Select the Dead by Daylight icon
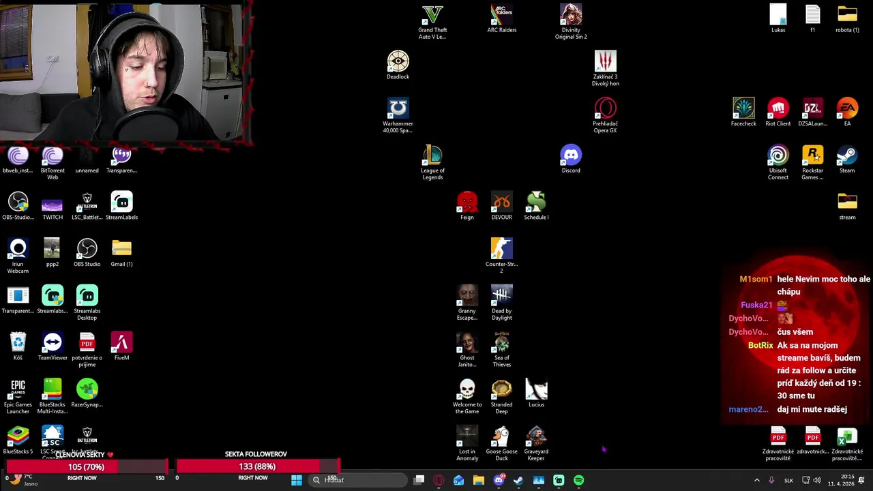The height and width of the screenshot is (491, 873). [501, 303]
